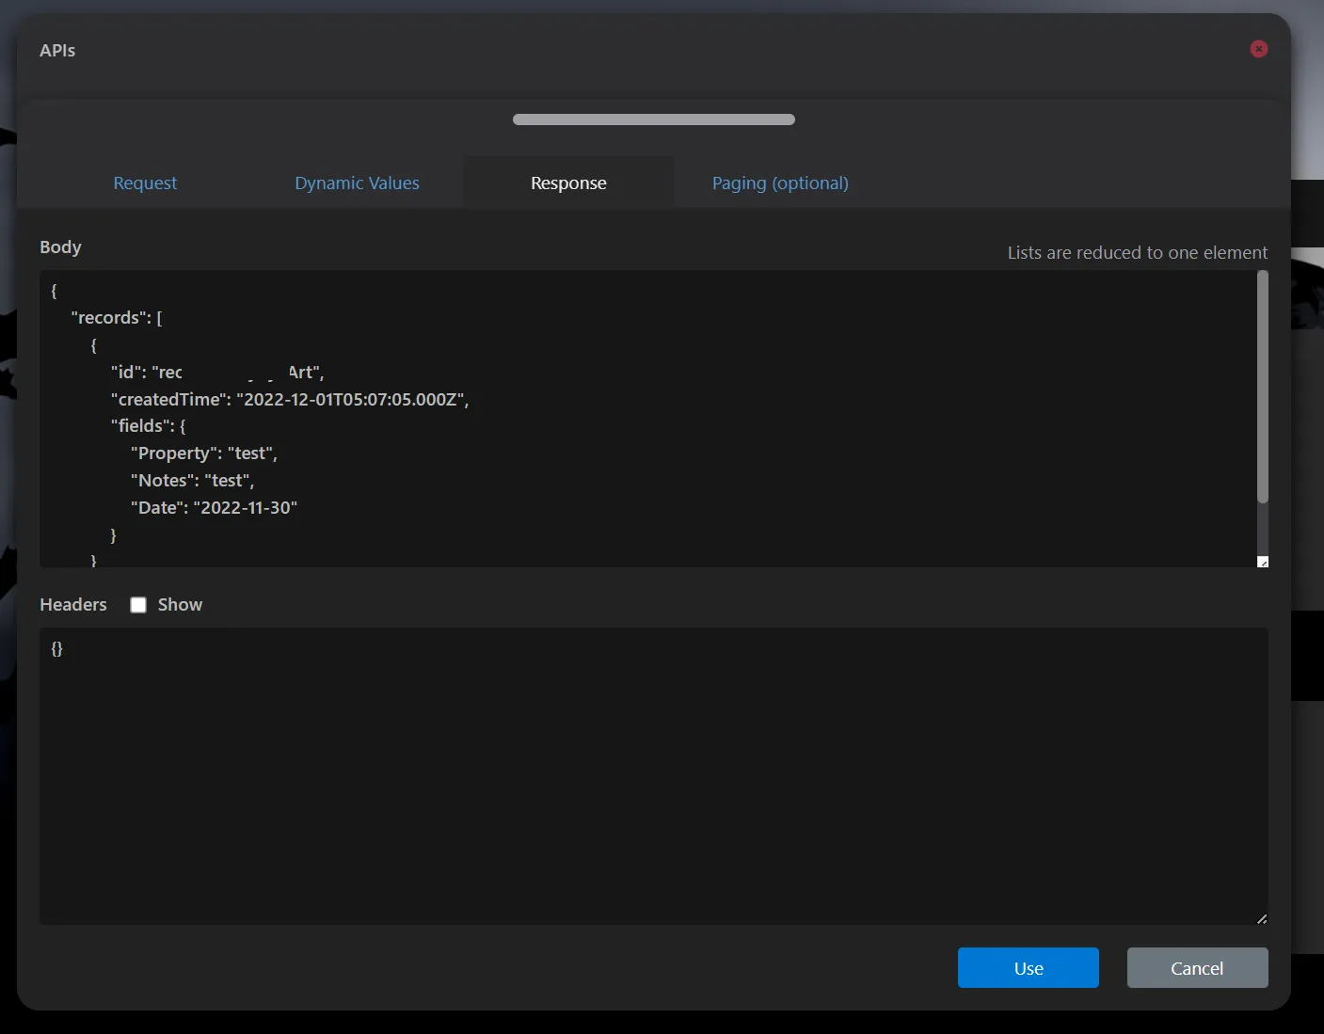Image resolution: width=1324 pixels, height=1034 pixels.
Task: Click inside the Body JSON text area
Action: click(x=647, y=419)
